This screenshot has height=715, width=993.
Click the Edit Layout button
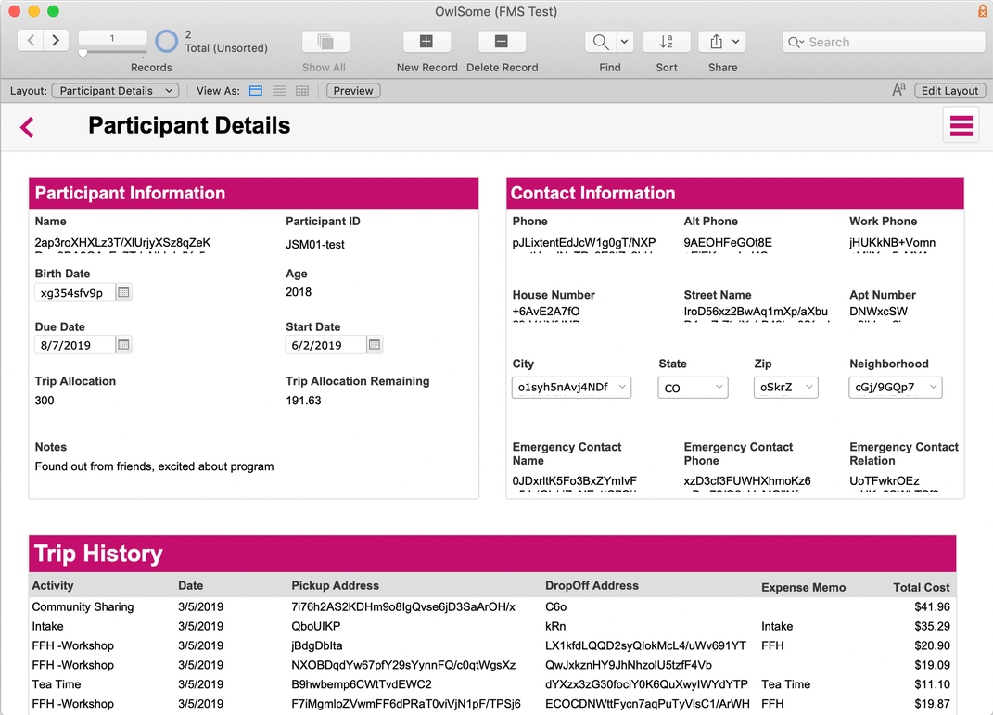pyautogui.click(x=950, y=91)
